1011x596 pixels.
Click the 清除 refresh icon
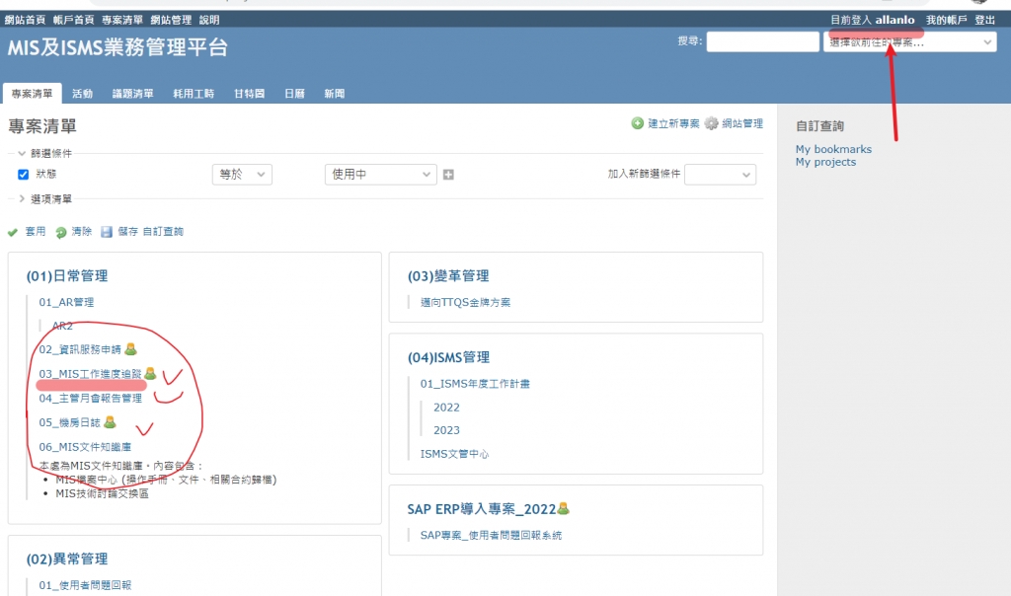click(60, 232)
